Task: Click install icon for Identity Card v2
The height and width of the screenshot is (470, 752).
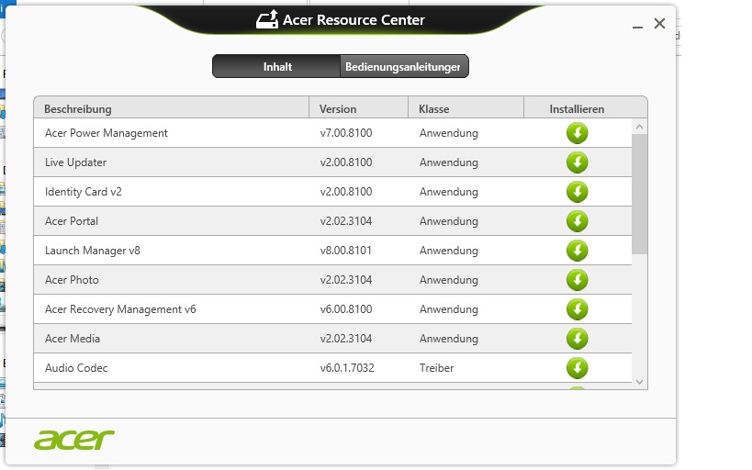Action: pyautogui.click(x=577, y=192)
